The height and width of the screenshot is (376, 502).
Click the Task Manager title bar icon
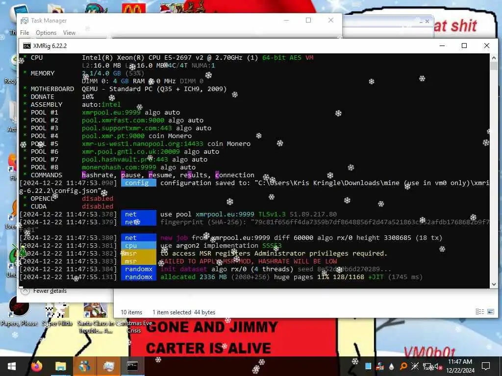pyautogui.click(x=25, y=21)
